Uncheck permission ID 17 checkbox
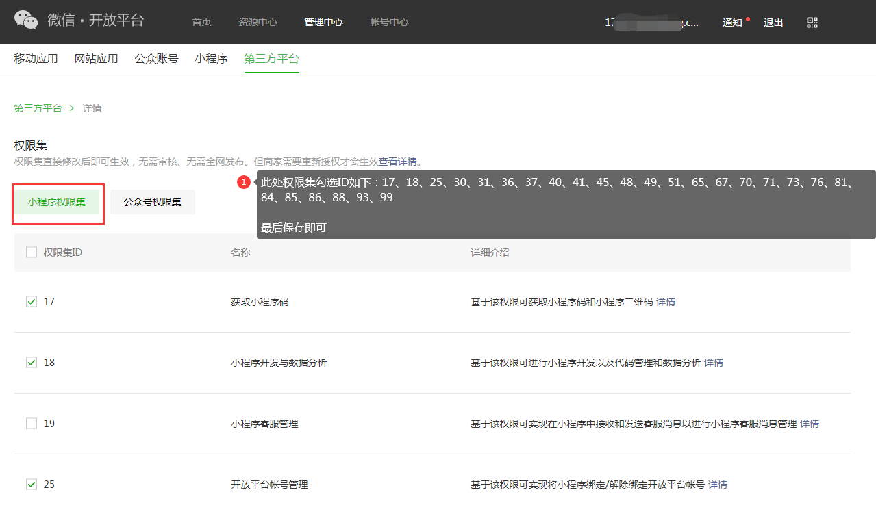Viewport: 876px width, 514px height. pos(32,301)
